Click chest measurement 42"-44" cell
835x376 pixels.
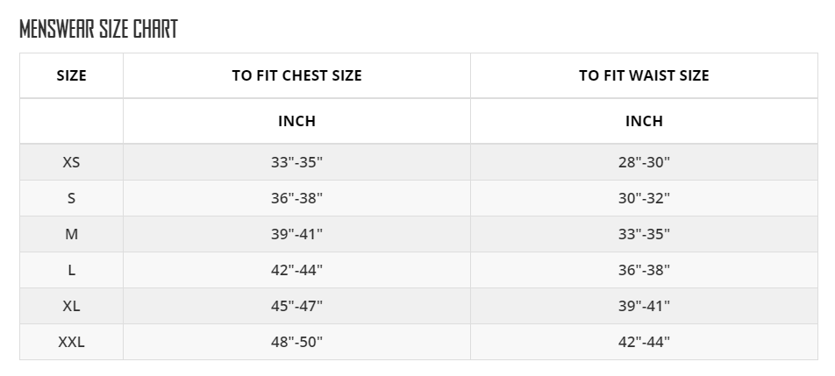296,270
